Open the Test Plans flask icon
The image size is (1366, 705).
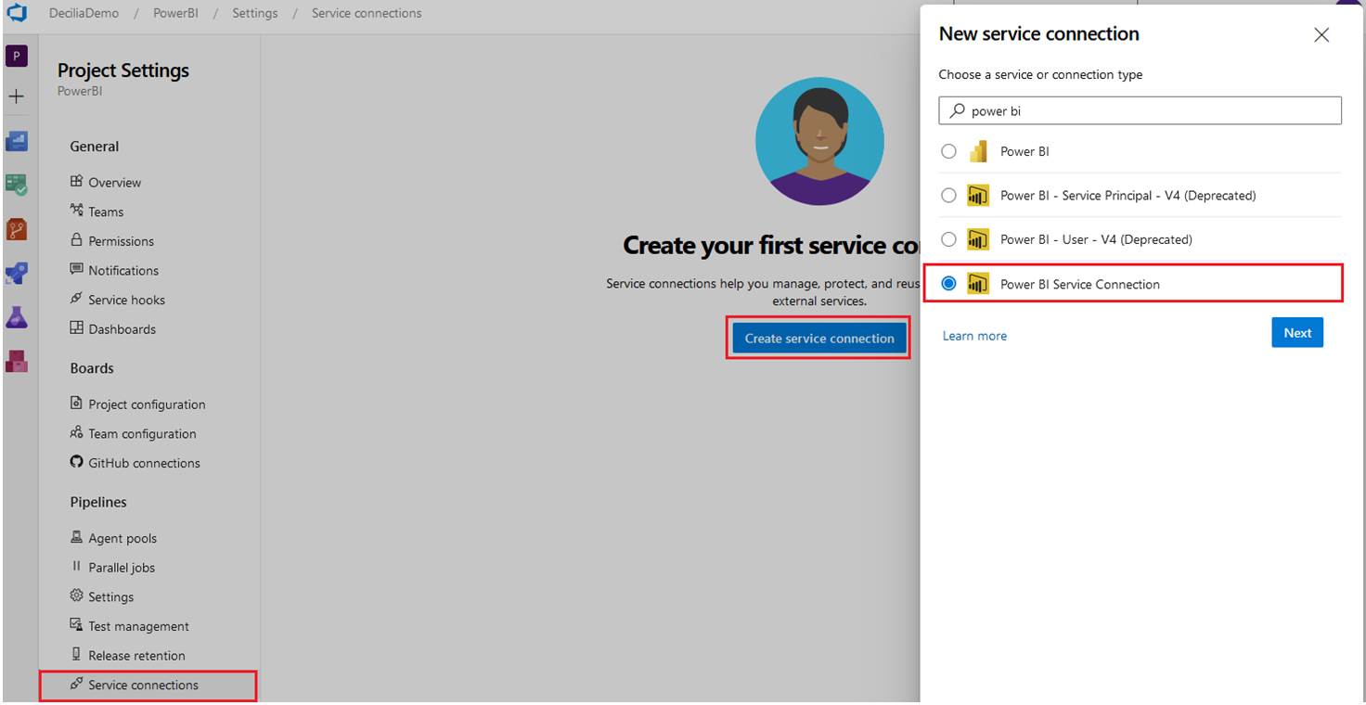coord(17,316)
